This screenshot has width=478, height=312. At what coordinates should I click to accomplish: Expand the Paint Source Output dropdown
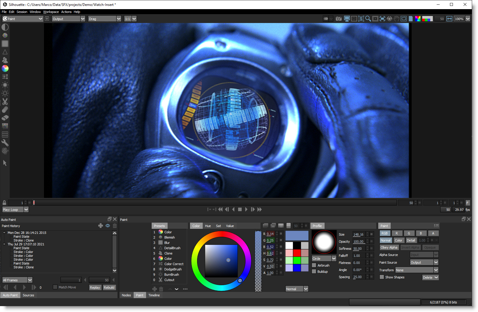pyautogui.click(x=436, y=262)
